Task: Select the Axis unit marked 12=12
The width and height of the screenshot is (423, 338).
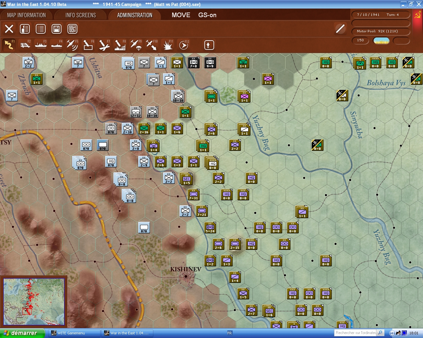Action: click(x=136, y=112)
